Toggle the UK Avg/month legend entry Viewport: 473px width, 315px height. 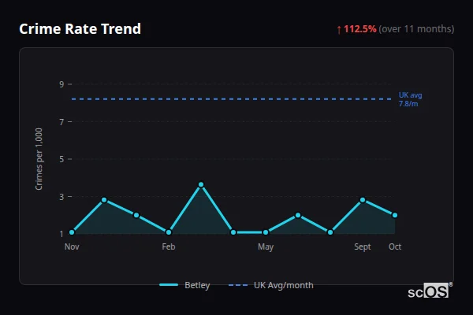(271, 285)
